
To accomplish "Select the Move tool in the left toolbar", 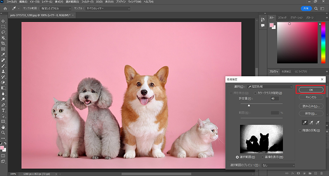I will coord(3,21).
